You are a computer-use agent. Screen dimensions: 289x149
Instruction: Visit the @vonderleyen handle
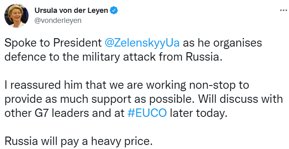coord(58,20)
